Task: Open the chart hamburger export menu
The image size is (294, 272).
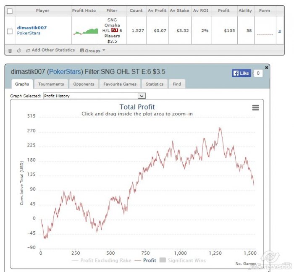Action: [255, 107]
